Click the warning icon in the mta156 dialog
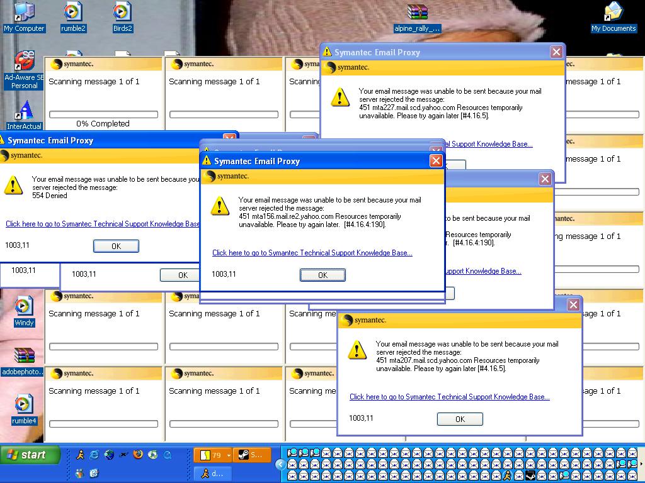 (x=220, y=206)
